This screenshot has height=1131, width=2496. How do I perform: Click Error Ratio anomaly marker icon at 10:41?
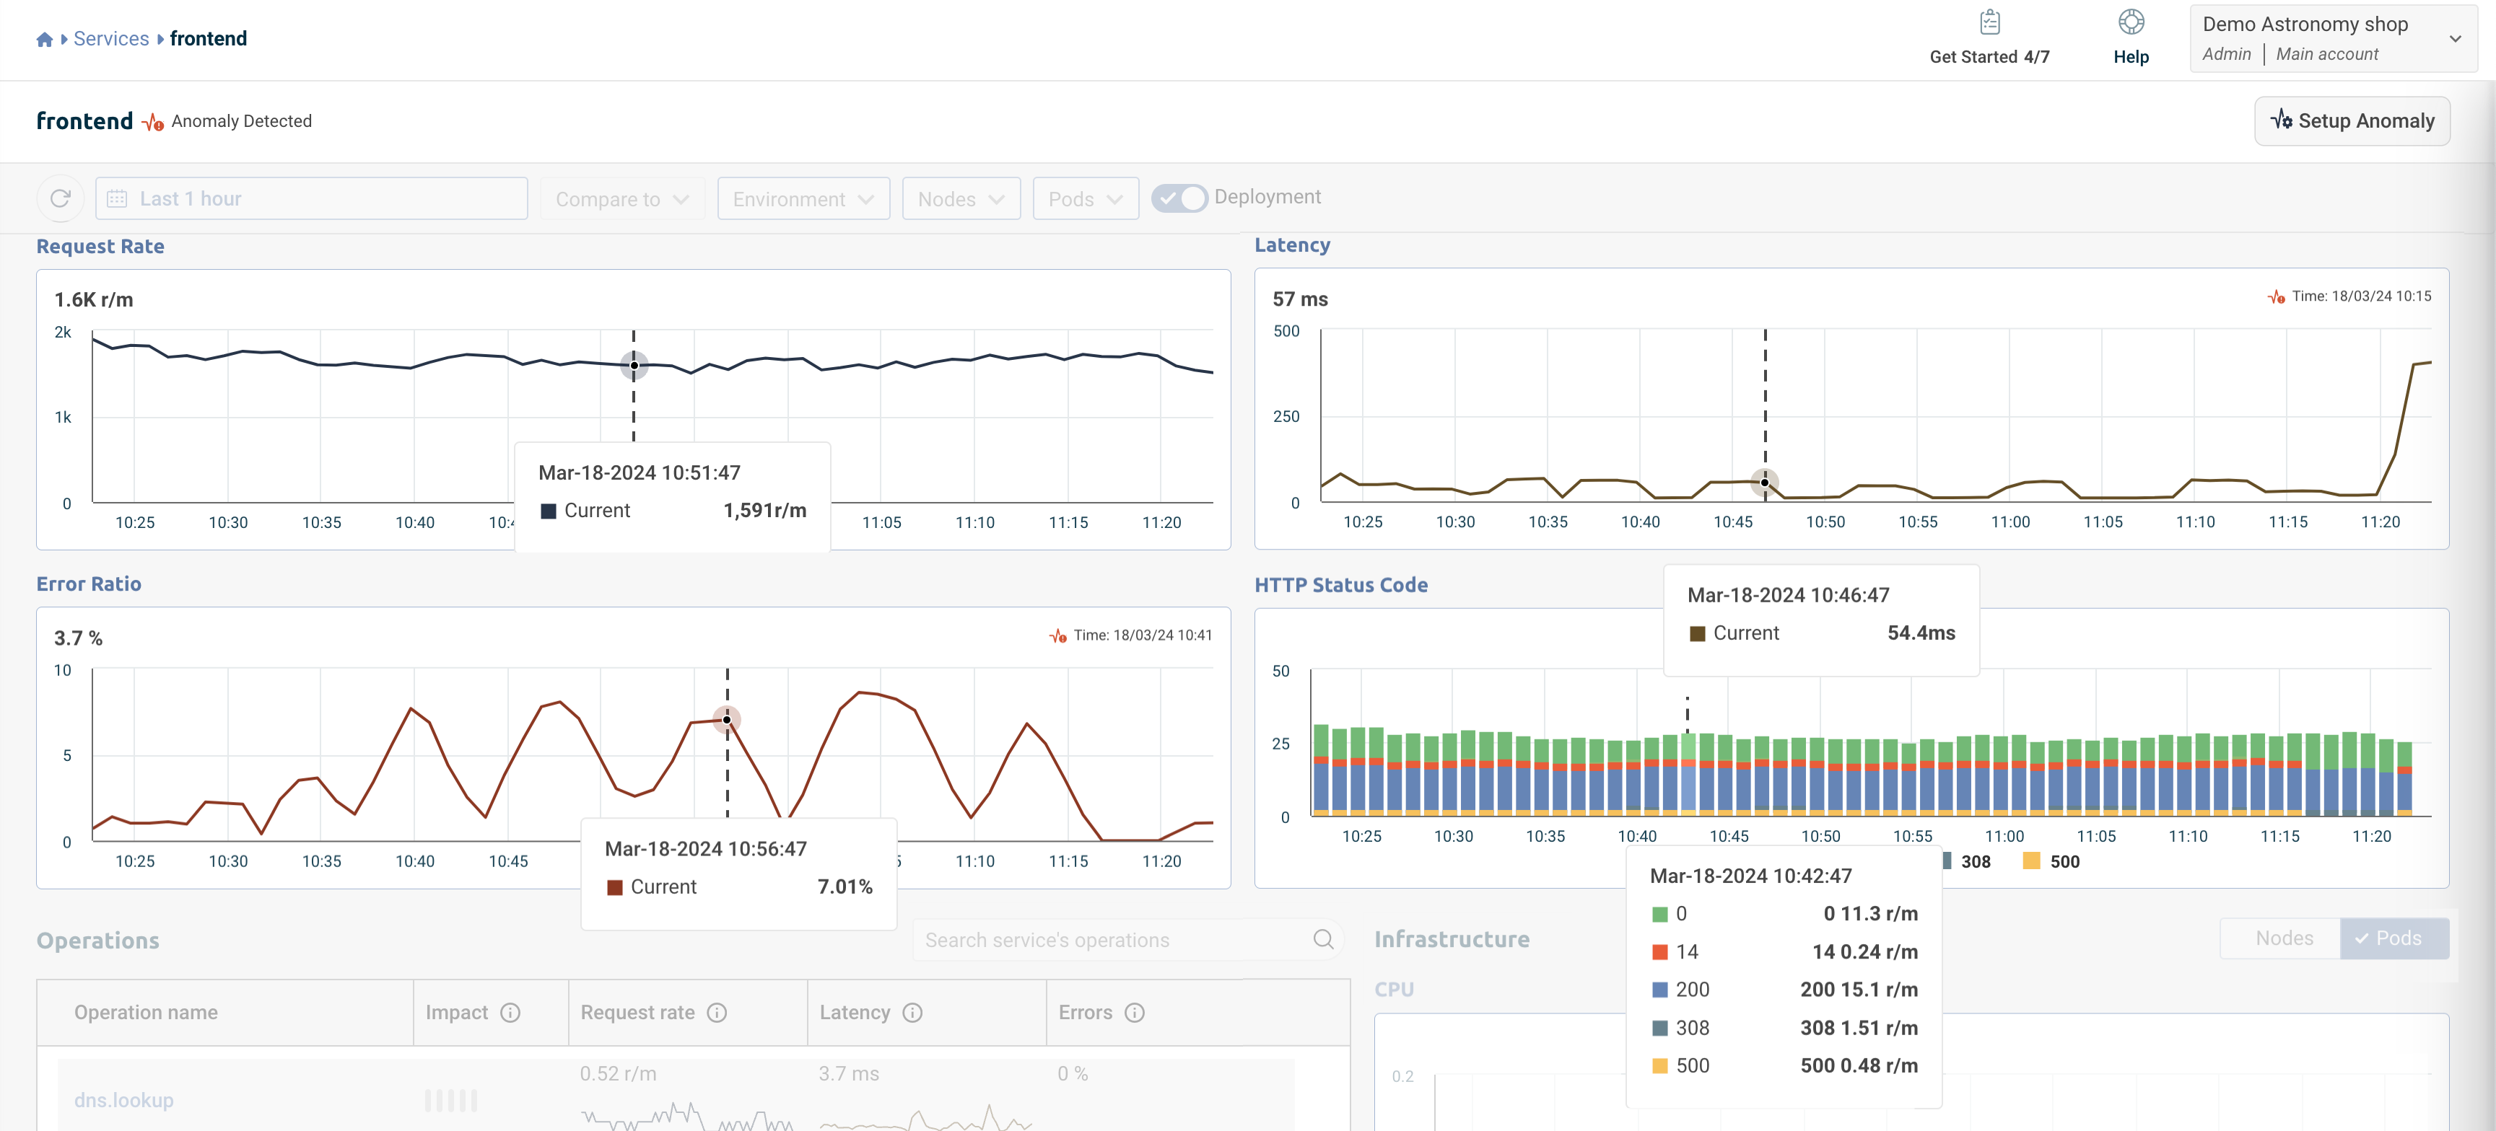(x=1058, y=636)
